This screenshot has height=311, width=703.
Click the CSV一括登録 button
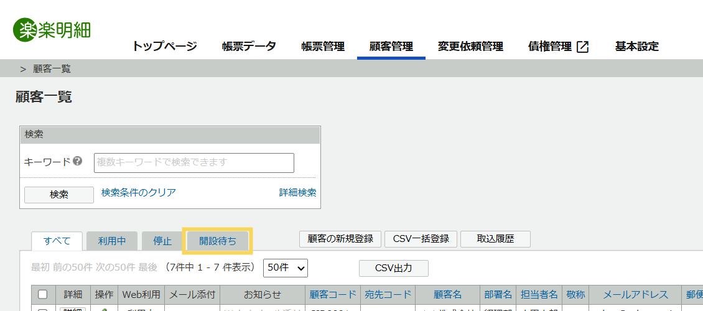tap(421, 239)
